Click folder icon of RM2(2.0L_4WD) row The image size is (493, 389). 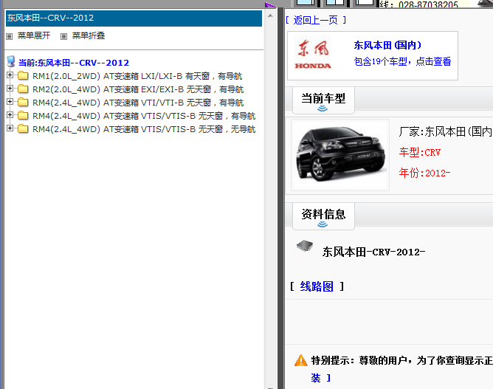coord(23,89)
